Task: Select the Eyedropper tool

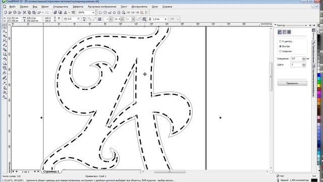Action: click(5, 83)
